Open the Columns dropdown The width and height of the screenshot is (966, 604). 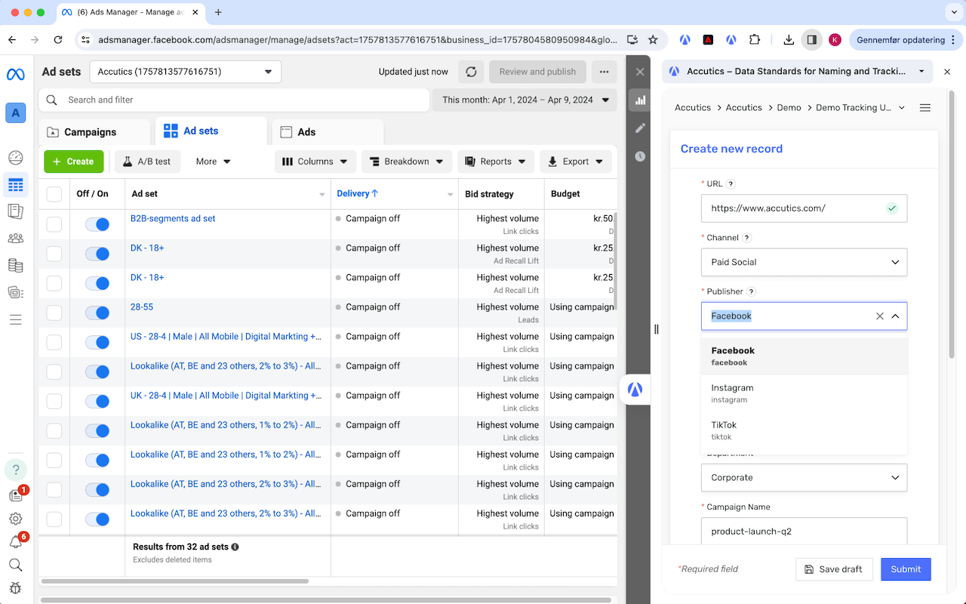point(315,162)
